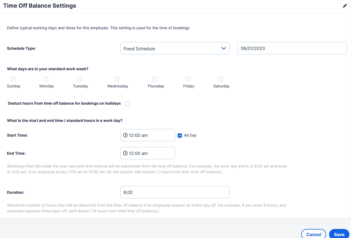Image resolution: width=351 pixels, height=238 pixels.
Task: Click the standard work week question text
Action: pyautogui.click(x=48, y=69)
